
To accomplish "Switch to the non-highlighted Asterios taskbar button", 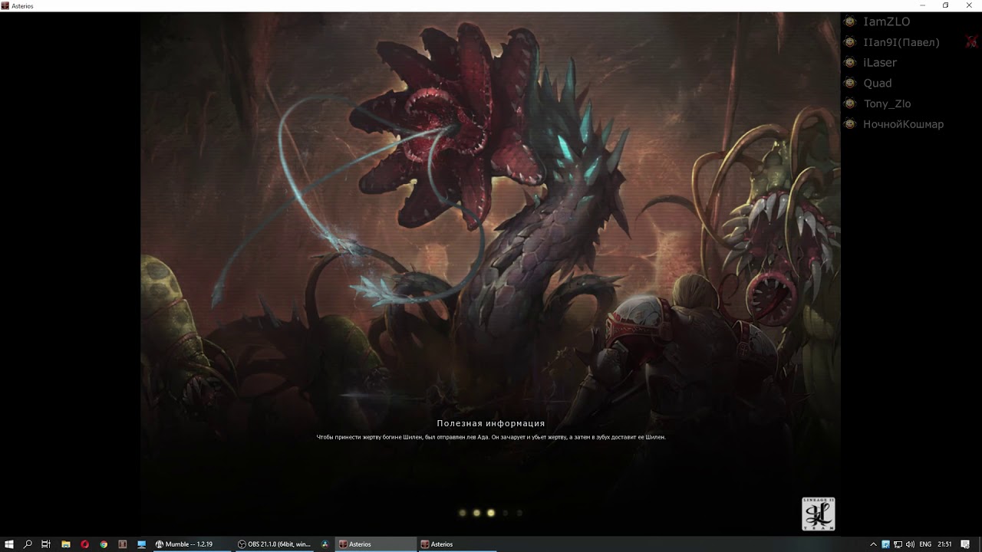I will click(x=457, y=544).
